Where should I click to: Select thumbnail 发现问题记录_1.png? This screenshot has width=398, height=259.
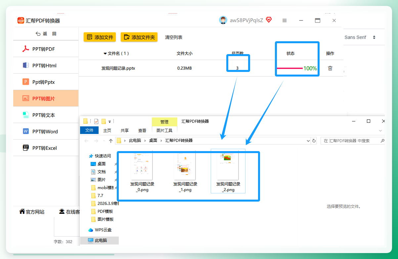tap(185, 172)
